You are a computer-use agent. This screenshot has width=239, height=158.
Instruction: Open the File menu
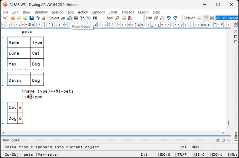pyautogui.click(x=5, y=12)
